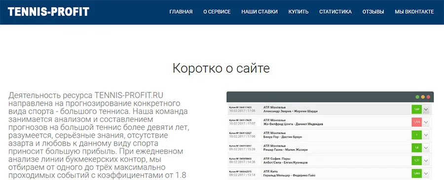Image resolution: width=444 pixels, height=180 pixels.
Task: Select match text Албот/Села - Елгин/Кузнецов
Action: pos(286,162)
